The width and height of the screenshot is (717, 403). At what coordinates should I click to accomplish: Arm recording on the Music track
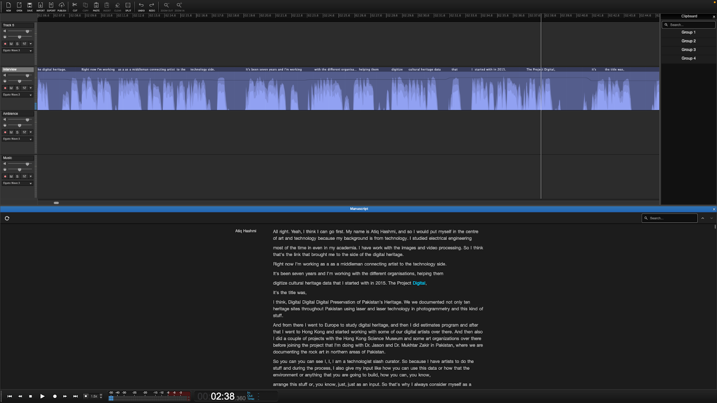click(5, 176)
